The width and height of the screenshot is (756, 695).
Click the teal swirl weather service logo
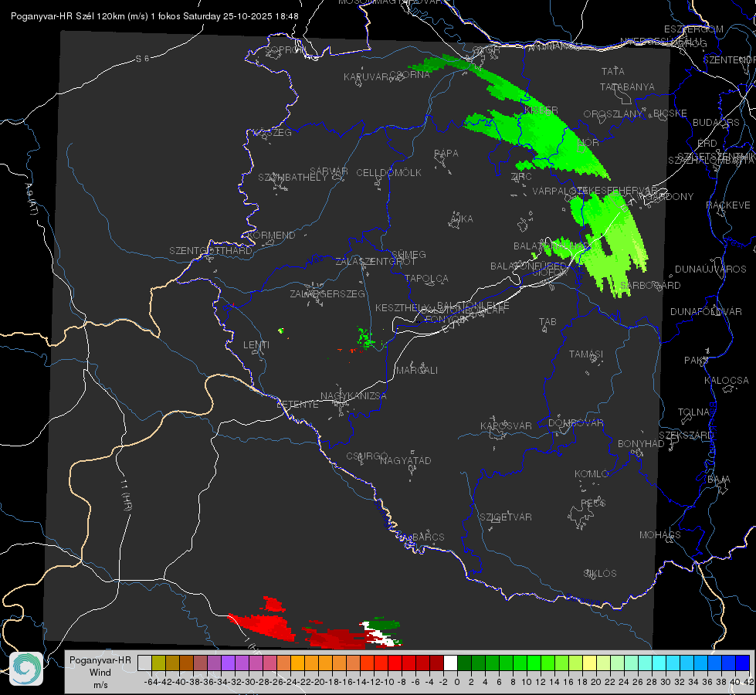point(26,669)
